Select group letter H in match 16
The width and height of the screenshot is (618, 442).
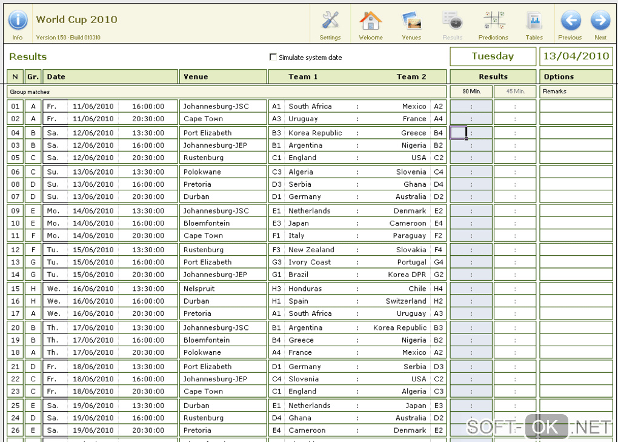coord(33,301)
